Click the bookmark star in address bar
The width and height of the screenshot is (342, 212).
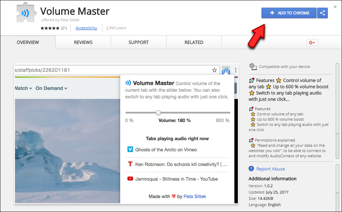point(215,70)
